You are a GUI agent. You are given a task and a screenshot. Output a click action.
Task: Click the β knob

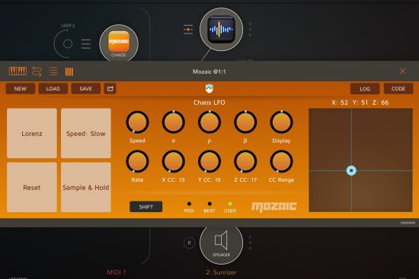pos(245,122)
